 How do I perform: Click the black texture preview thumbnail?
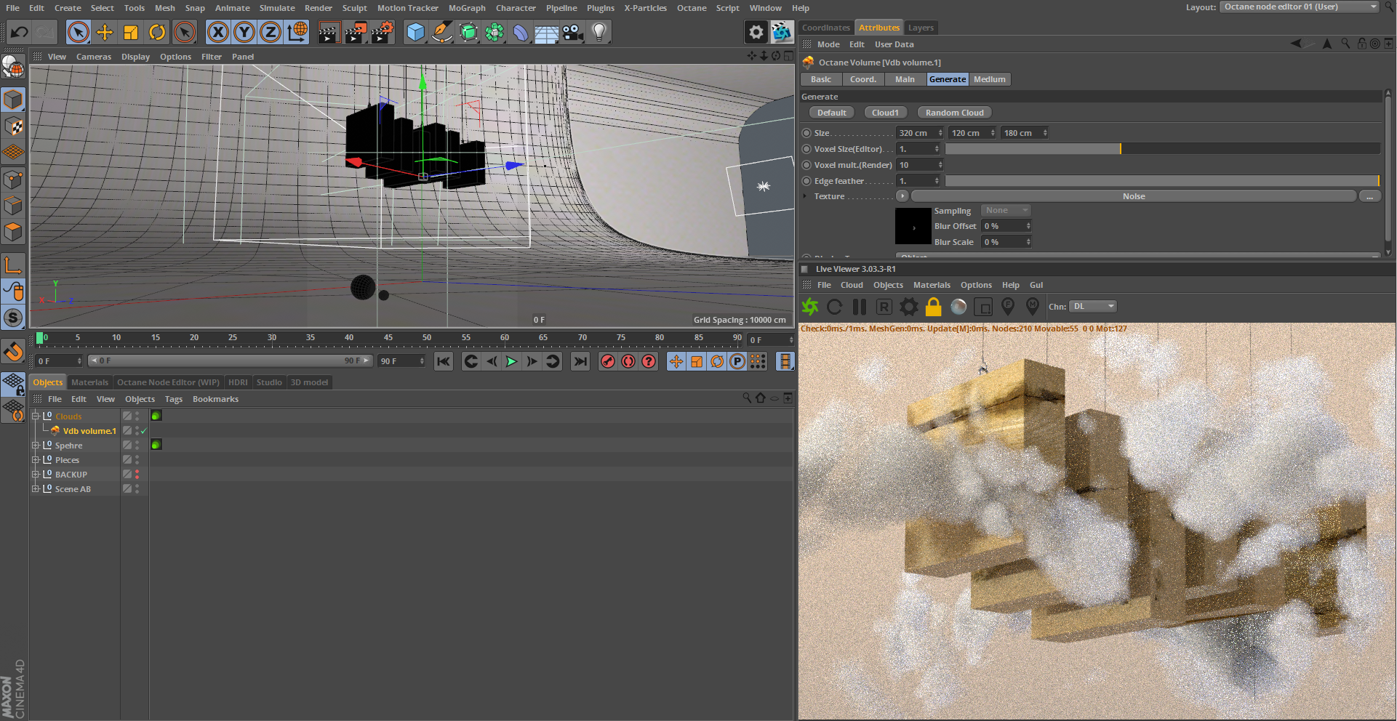[x=913, y=226]
